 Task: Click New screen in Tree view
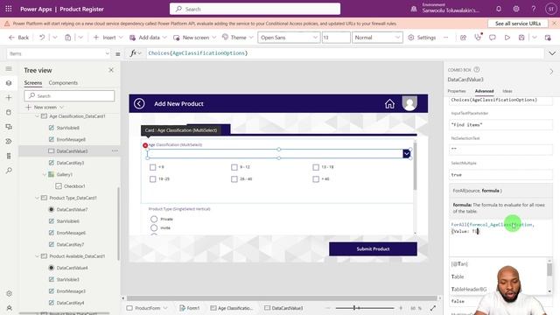45,107
